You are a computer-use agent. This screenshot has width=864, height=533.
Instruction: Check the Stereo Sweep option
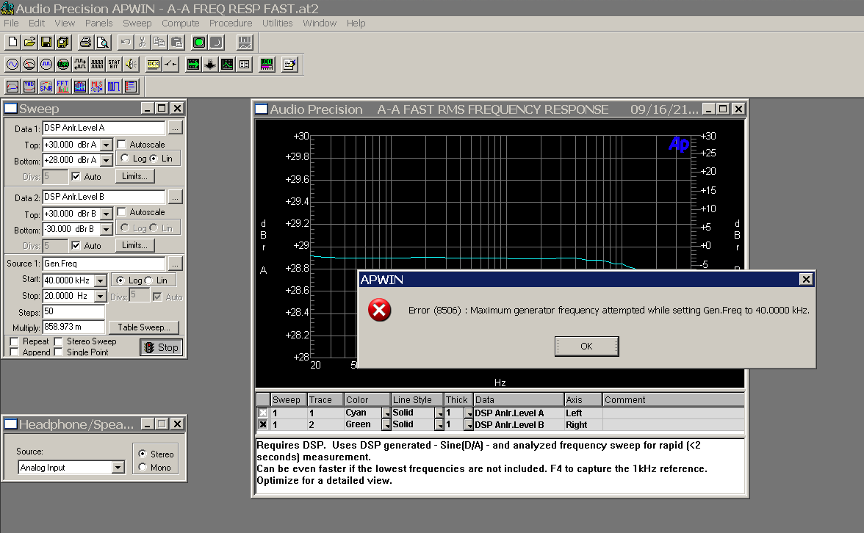[x=59, y=341]
